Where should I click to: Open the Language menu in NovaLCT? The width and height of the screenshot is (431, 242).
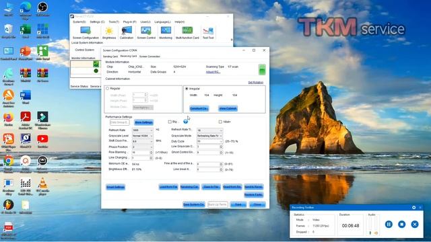162,22
